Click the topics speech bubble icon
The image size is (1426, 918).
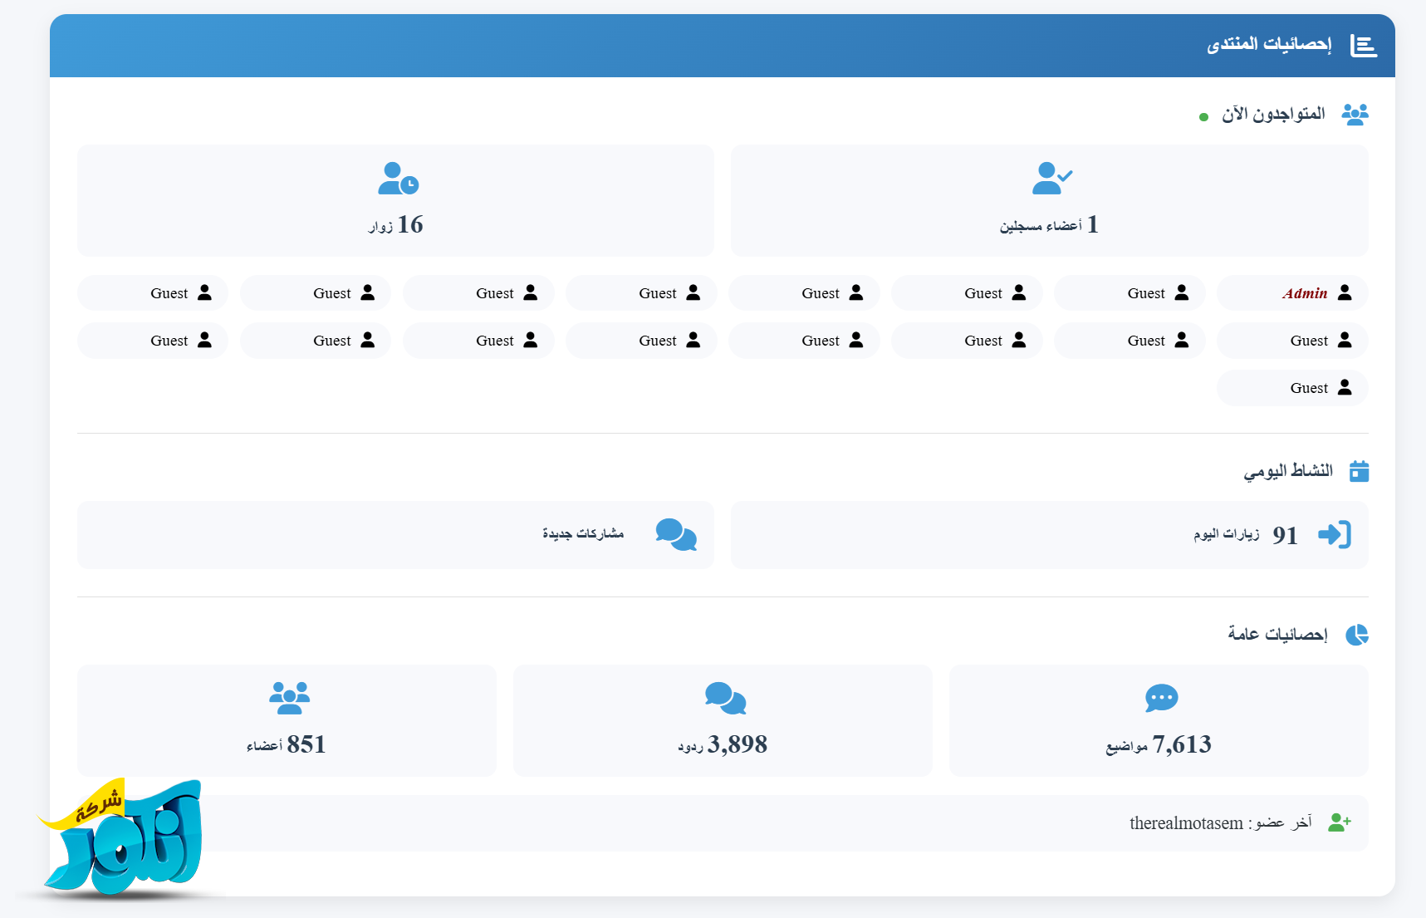(x=1160, y=698)
